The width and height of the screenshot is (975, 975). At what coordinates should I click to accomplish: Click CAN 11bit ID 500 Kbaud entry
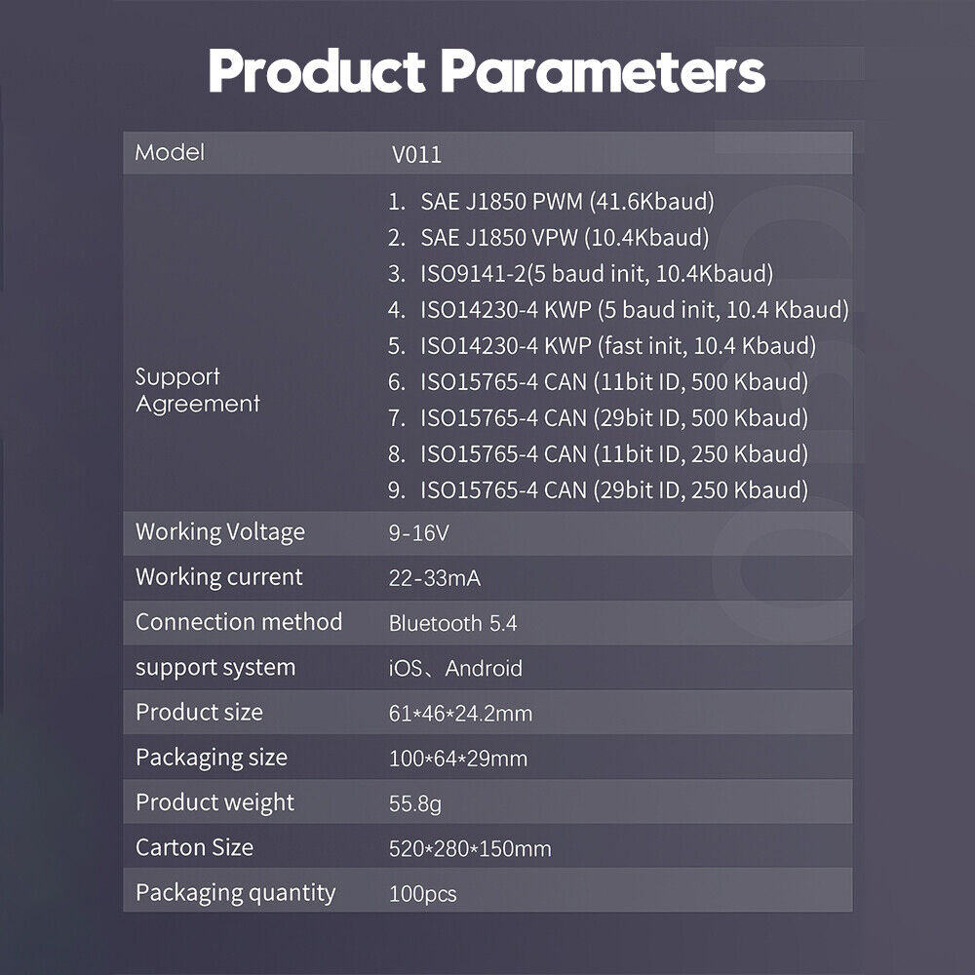coord(599,382)
